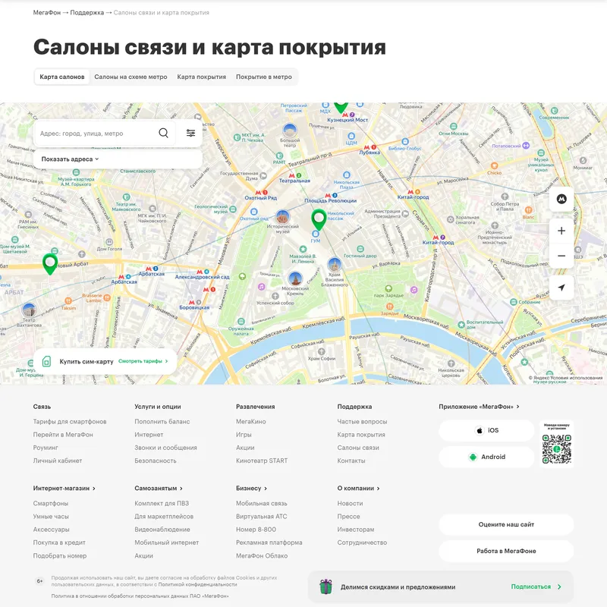The height and width of the screenshot is (607, 607).
Task: Click the geolocation arrow icon
Action: tap(561, 288)
